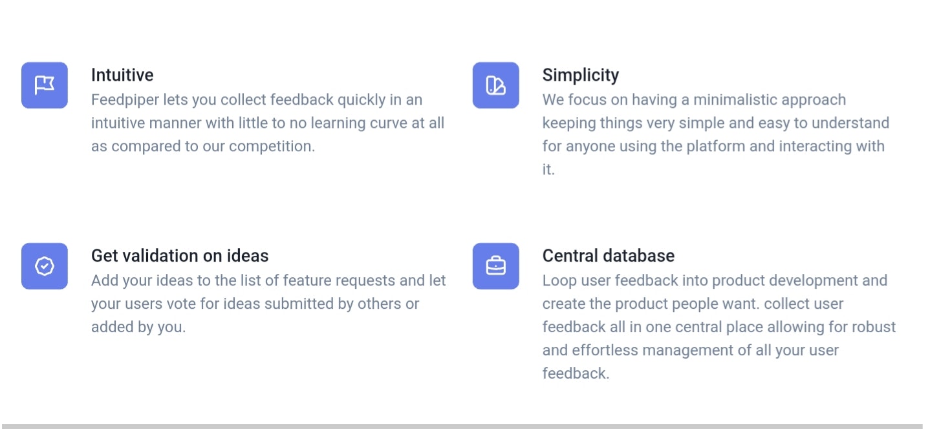Click the words central place in the database description
Image resolution: width=930 pixels, height=429 pixels.
coord(715,328)
